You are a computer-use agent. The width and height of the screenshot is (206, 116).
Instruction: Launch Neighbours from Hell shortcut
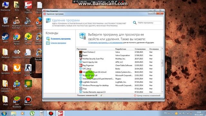click(x=17, y=23)
